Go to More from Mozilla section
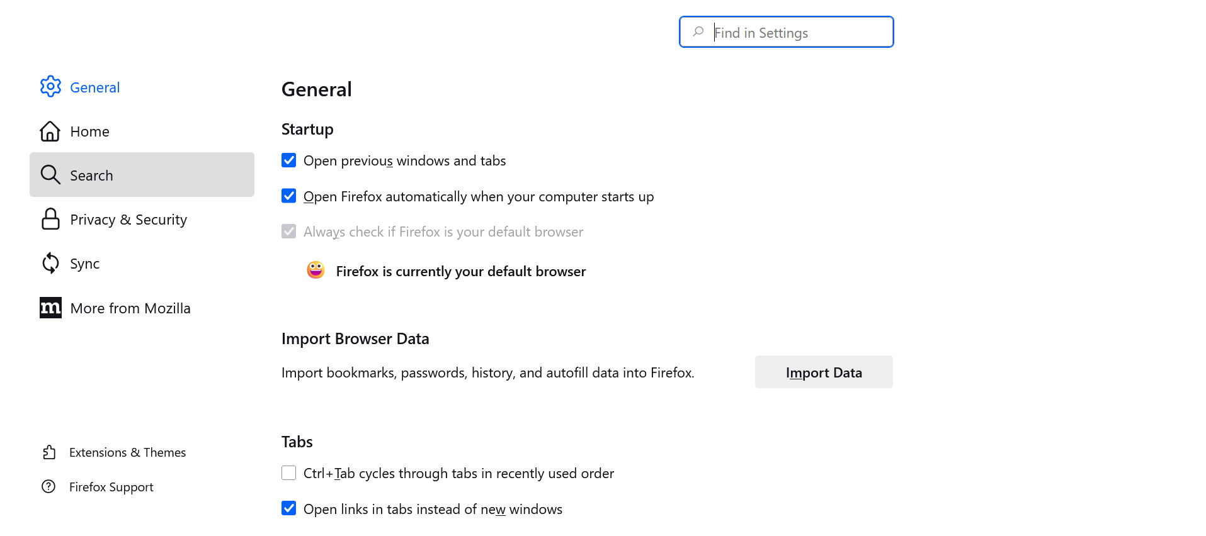This screenshot has width=1206, height=536. click(x=130, y=308)
